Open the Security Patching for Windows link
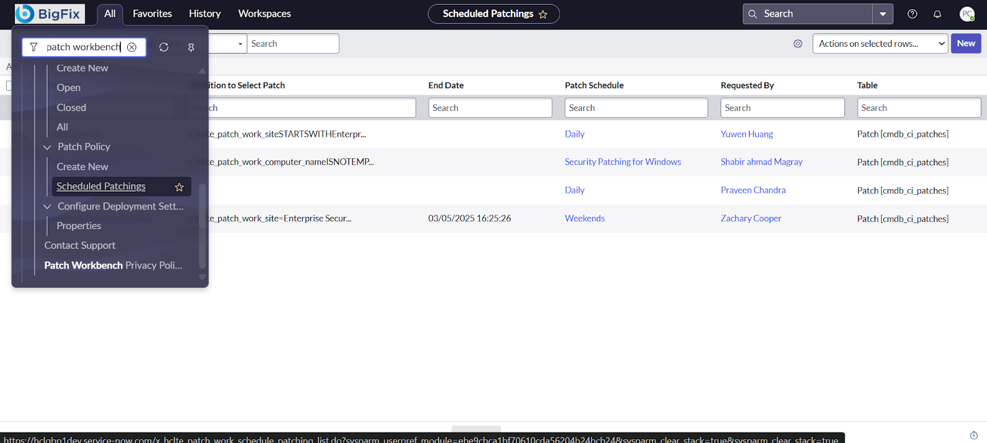 click(622, 162)
